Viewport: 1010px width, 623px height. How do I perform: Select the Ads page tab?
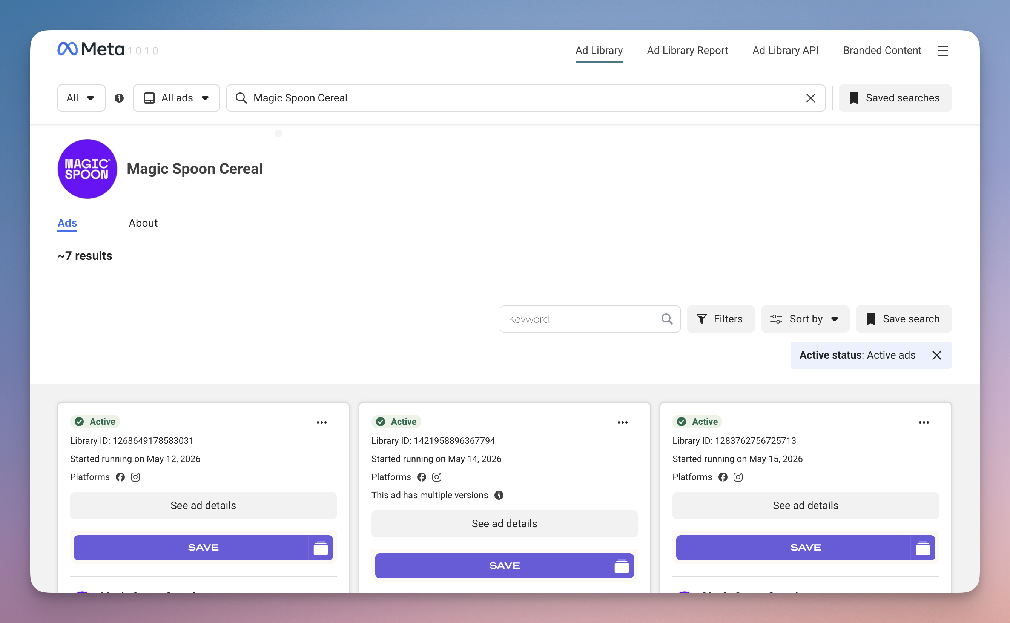pyautogui.click(x=67, y=223)
